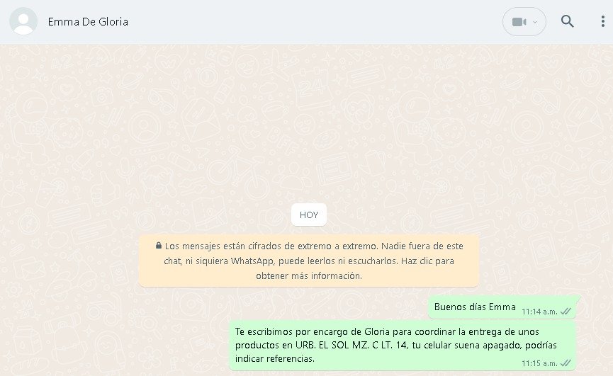
Task: Click the lock icon in encryption notice
Action: [158, 246]
